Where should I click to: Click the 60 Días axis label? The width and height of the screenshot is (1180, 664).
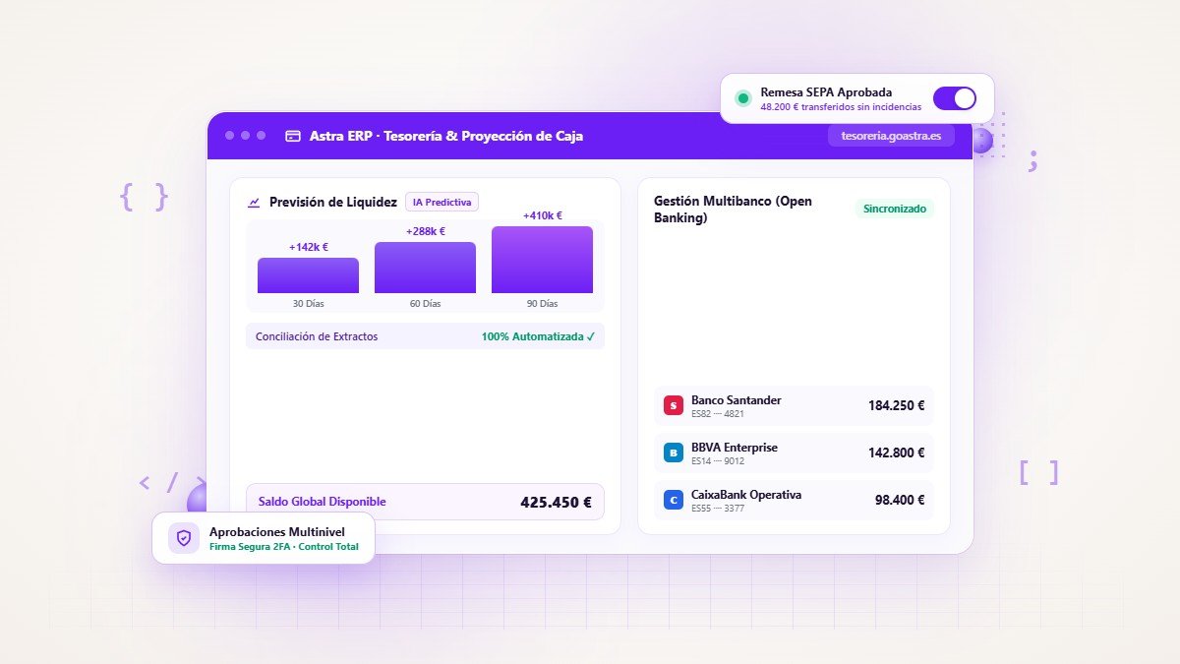(425, 304)
